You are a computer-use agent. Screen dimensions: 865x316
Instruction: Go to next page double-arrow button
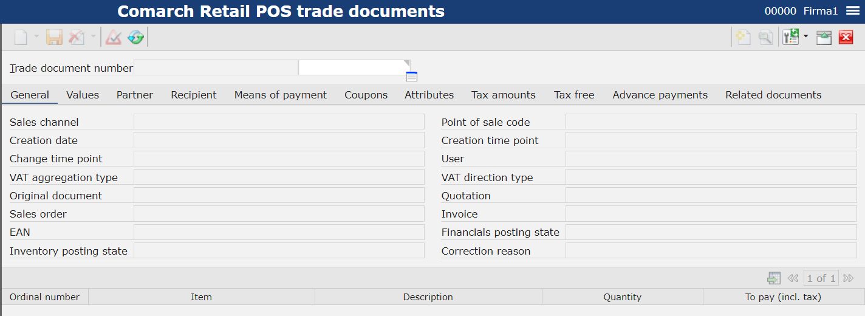[x=849, y=278]
